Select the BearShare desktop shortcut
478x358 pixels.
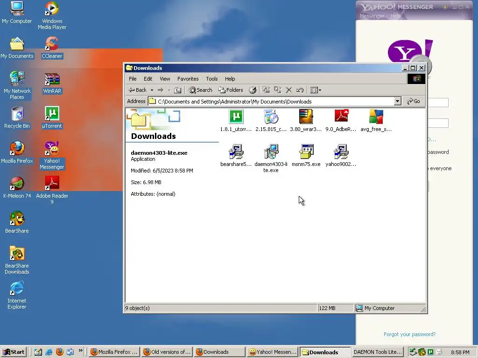pyautogui.click(x=17, y=222)
